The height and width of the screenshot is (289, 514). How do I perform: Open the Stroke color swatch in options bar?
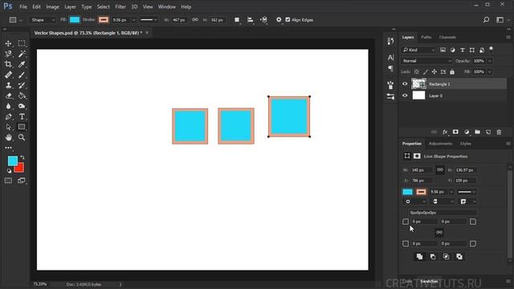(x=104, y=19)
